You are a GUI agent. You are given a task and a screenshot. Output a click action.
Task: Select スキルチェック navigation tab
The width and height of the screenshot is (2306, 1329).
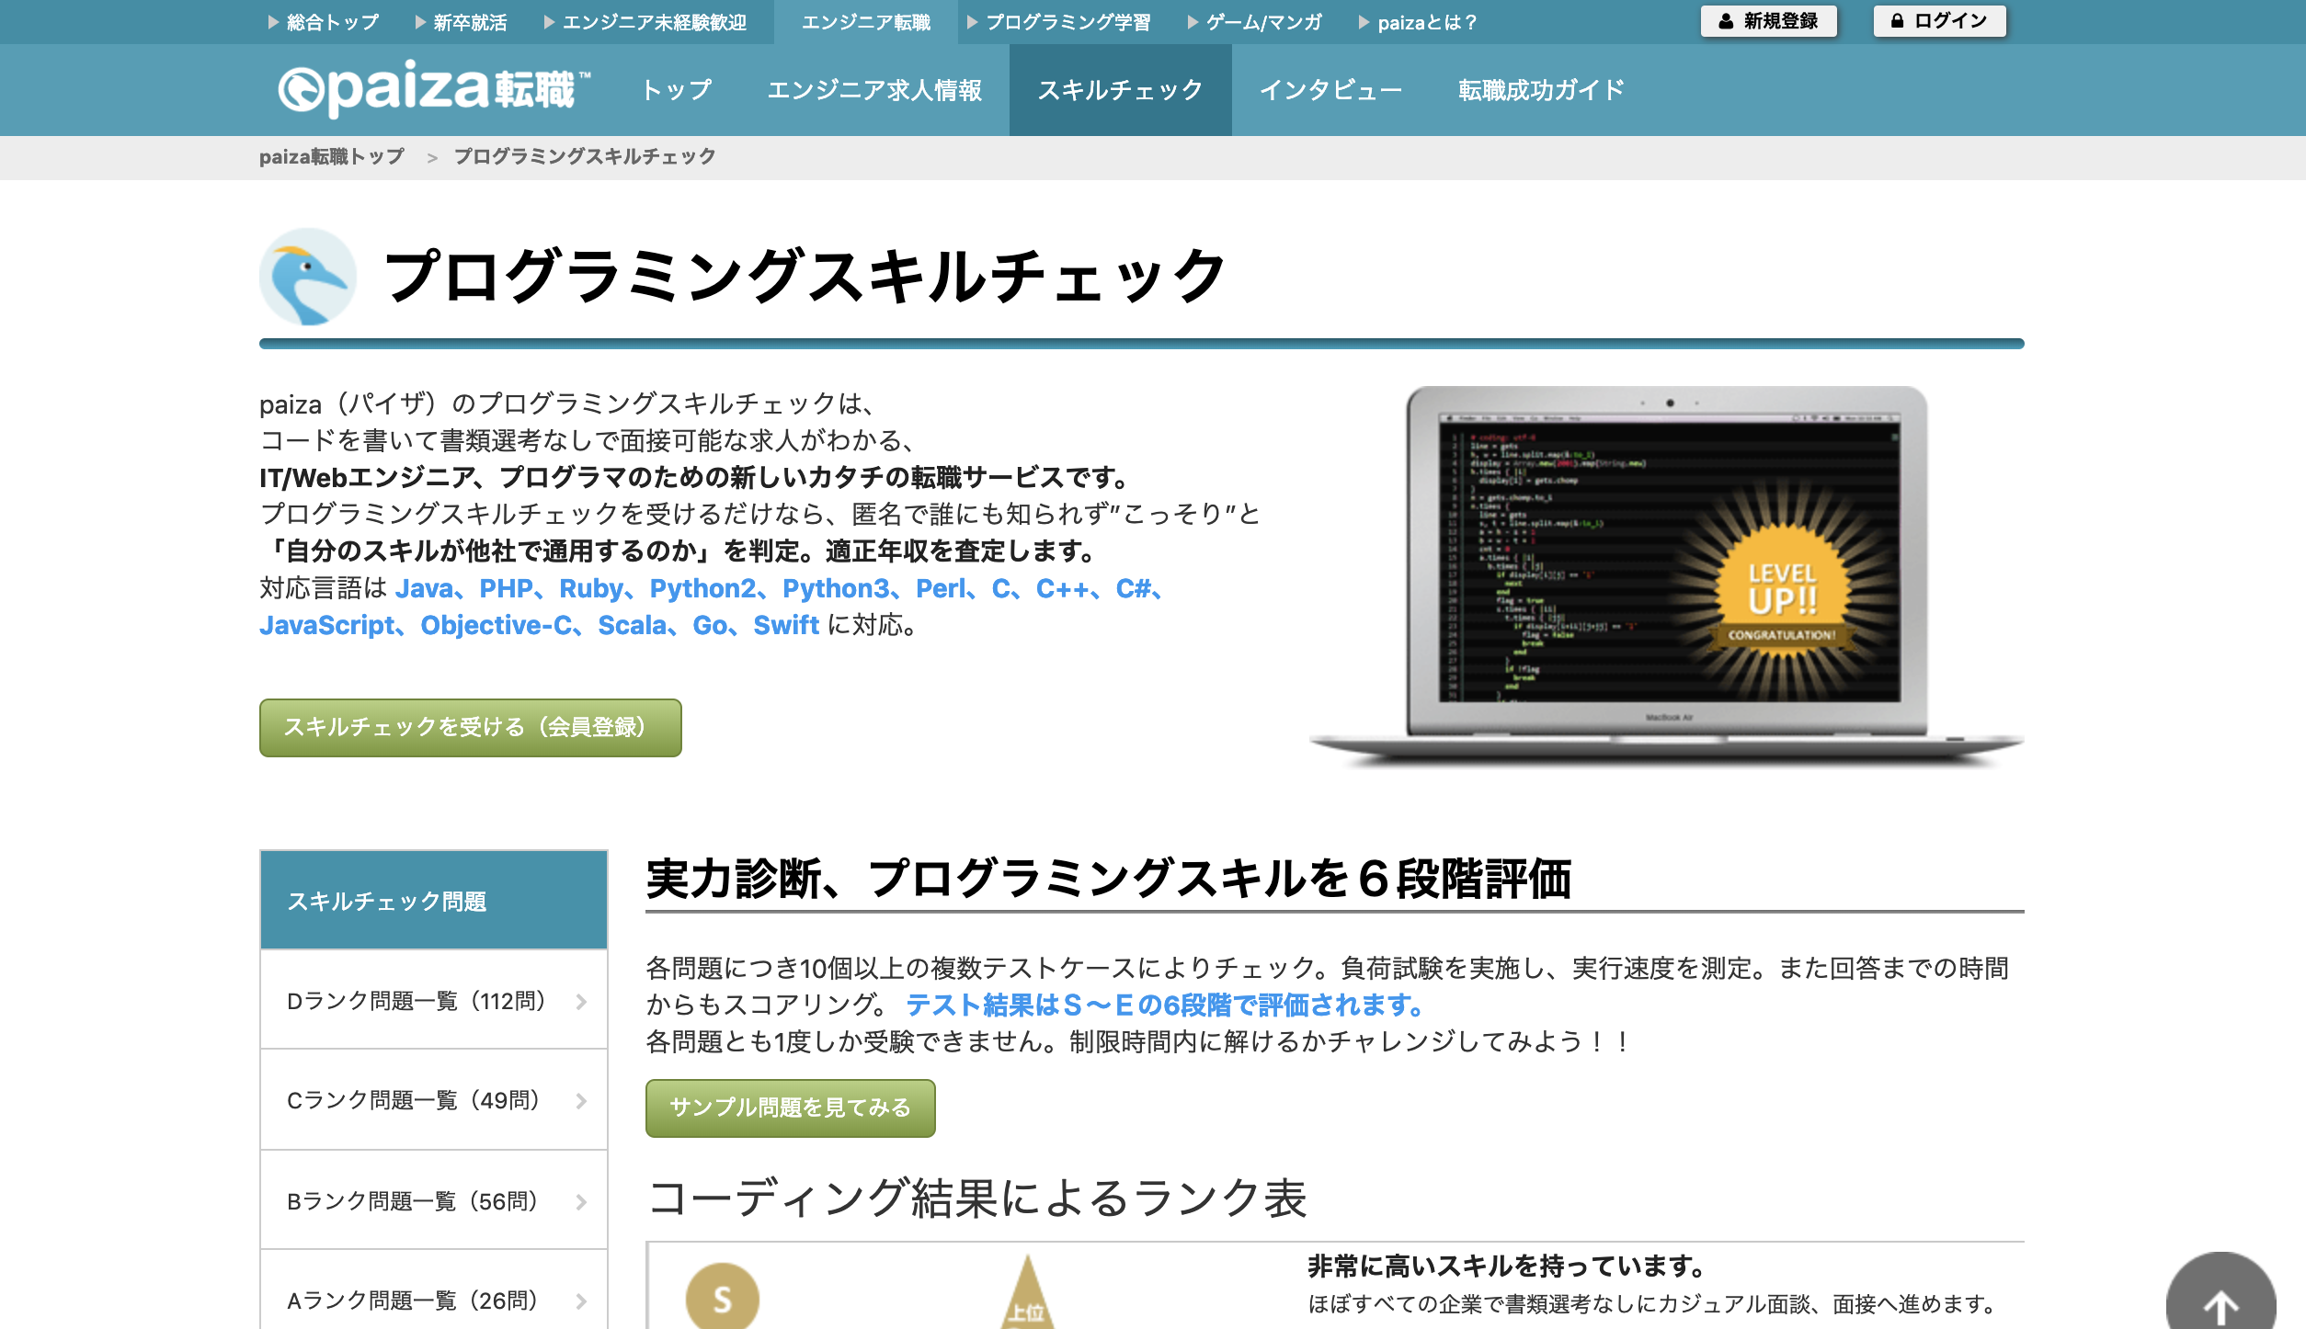[1120, 90]
